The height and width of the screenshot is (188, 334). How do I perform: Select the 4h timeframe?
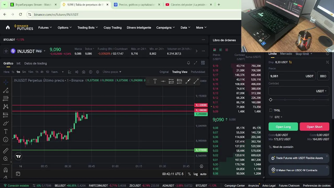click(x=42, y=72)
